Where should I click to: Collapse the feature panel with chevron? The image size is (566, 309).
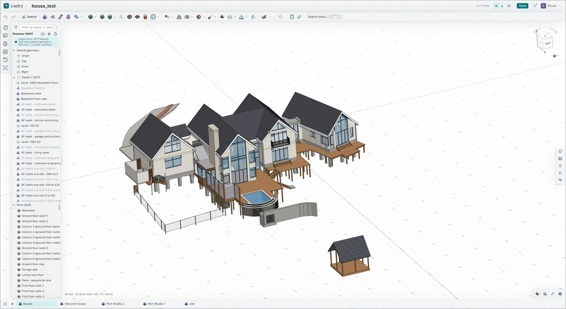coord(57,27)
